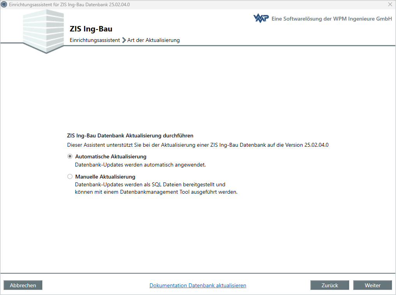Click the WPM Ingenieure GmbH tagline text
The height and width of the screenshot is (295, 396).
pyautogui.click(x=331, y=18)
